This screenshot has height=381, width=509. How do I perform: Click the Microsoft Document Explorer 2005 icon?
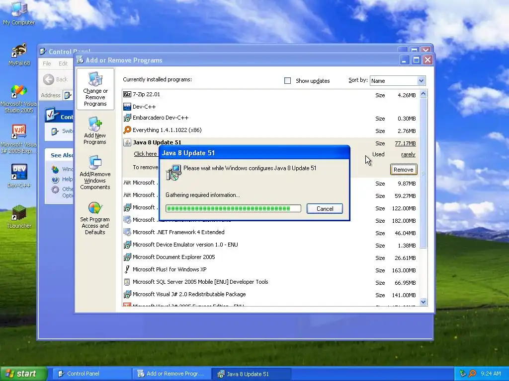tap(127, 257)
